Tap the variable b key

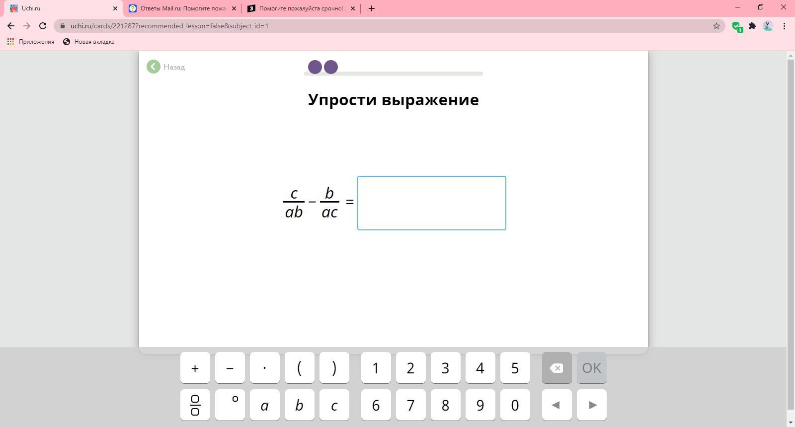click(x=300, y=405)
